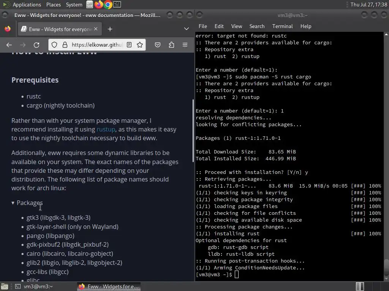Toggle Firefox reader view

[129, 45]
